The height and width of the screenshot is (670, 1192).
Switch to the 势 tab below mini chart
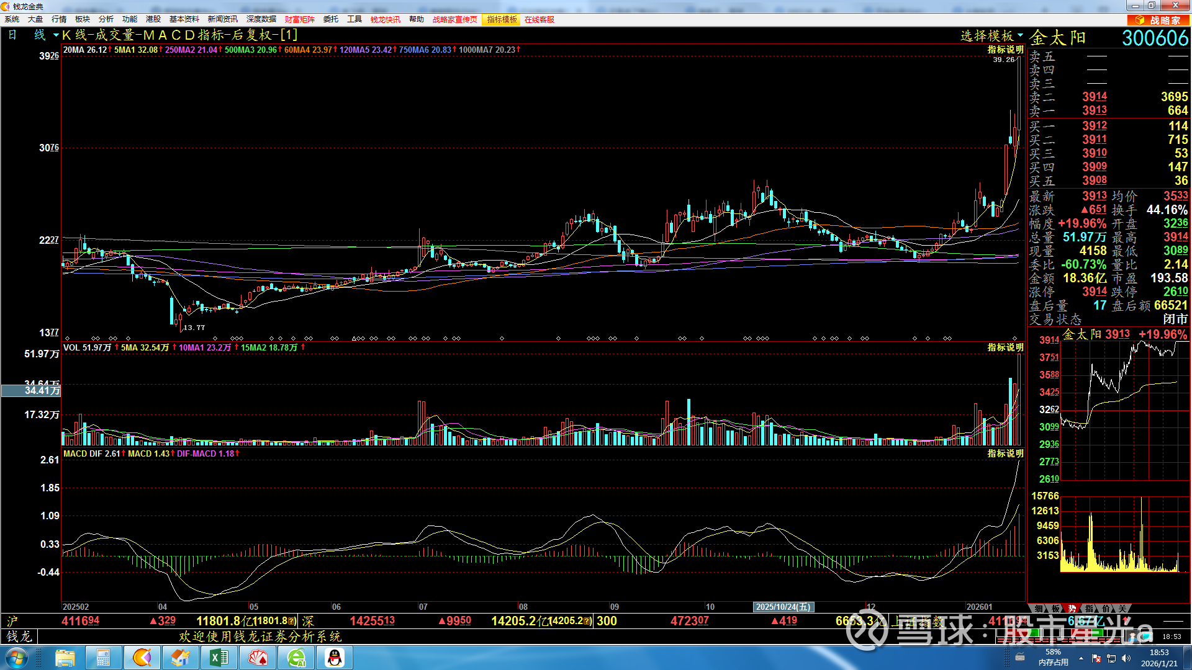(1072, 609)
